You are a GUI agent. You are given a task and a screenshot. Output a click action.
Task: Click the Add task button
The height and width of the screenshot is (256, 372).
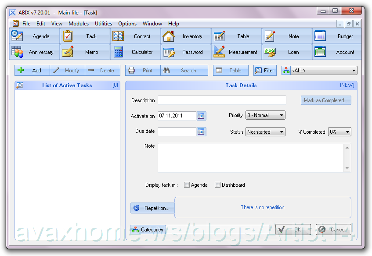click(32, 70)
